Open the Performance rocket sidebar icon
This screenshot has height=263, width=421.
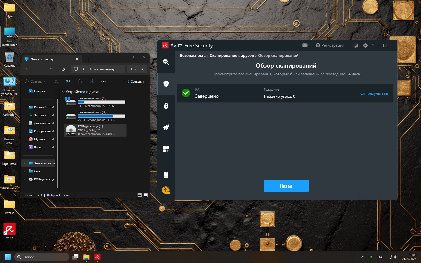click(x=166, y=127)
